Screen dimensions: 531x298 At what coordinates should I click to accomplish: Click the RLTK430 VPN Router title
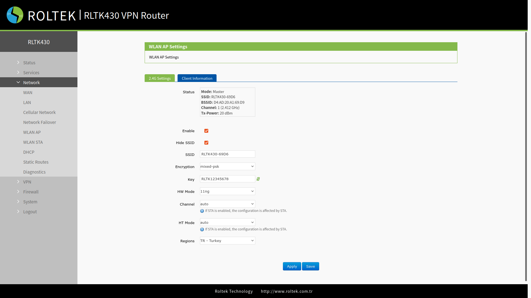[x=126, y=15]
